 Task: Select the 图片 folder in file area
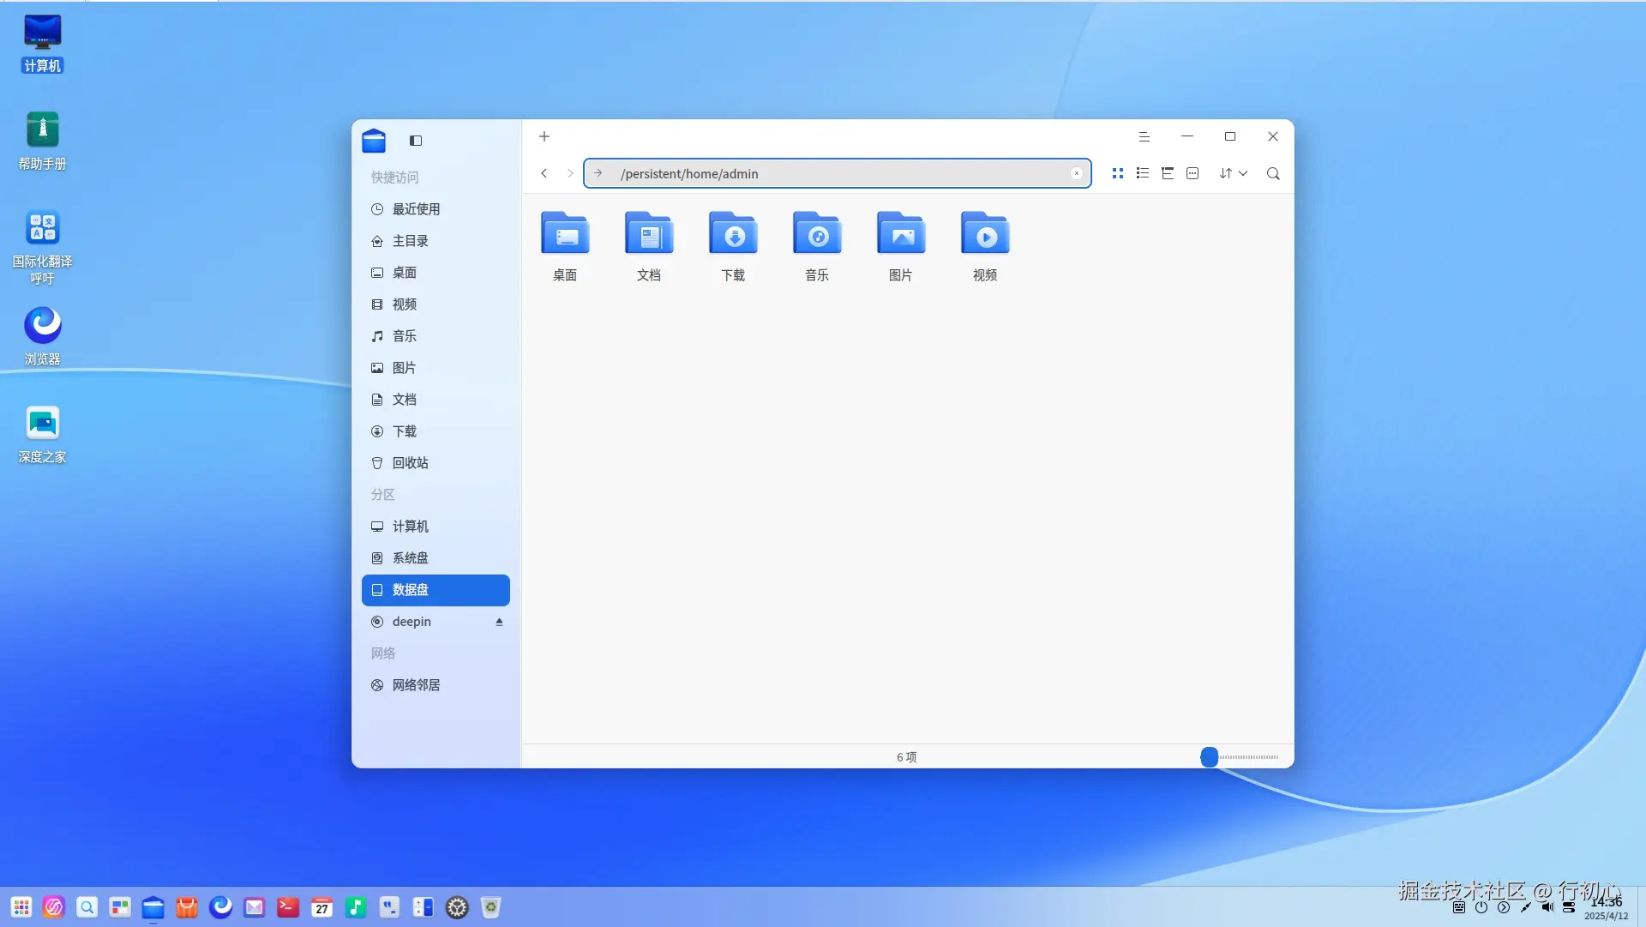pyautogui.click(x=901, y=246)
